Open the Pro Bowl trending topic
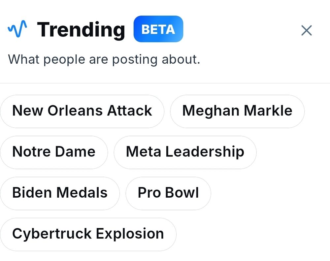 click(168, 193)
